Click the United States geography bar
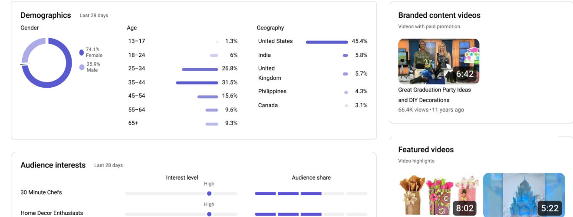This screenshot has width=573, height=217. pos(326,42)
